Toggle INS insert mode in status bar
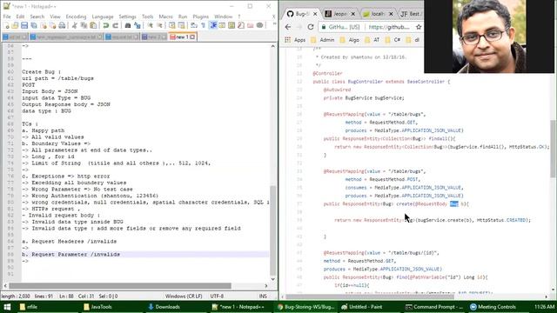This screenshot has height=313, width=557. click(263, 296)
